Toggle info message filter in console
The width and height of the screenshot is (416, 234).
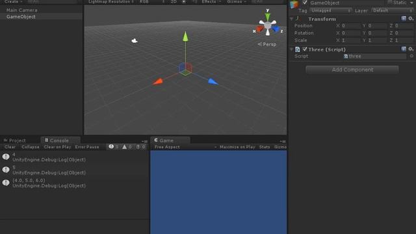coord(114,147)
